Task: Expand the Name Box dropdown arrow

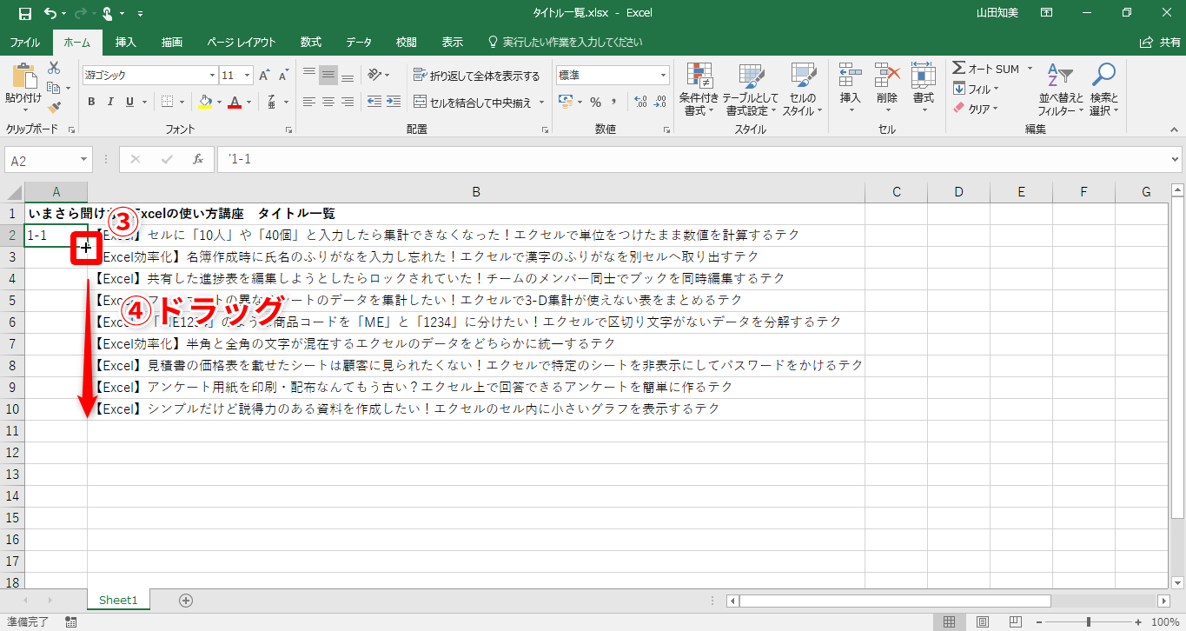Action: (x=84, y=160)
